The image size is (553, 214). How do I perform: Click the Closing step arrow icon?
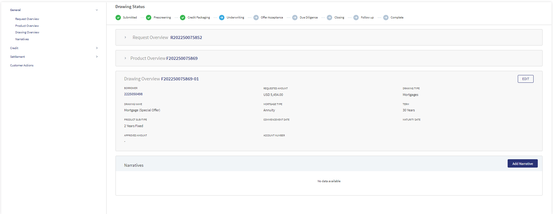(x=329, y=18)
